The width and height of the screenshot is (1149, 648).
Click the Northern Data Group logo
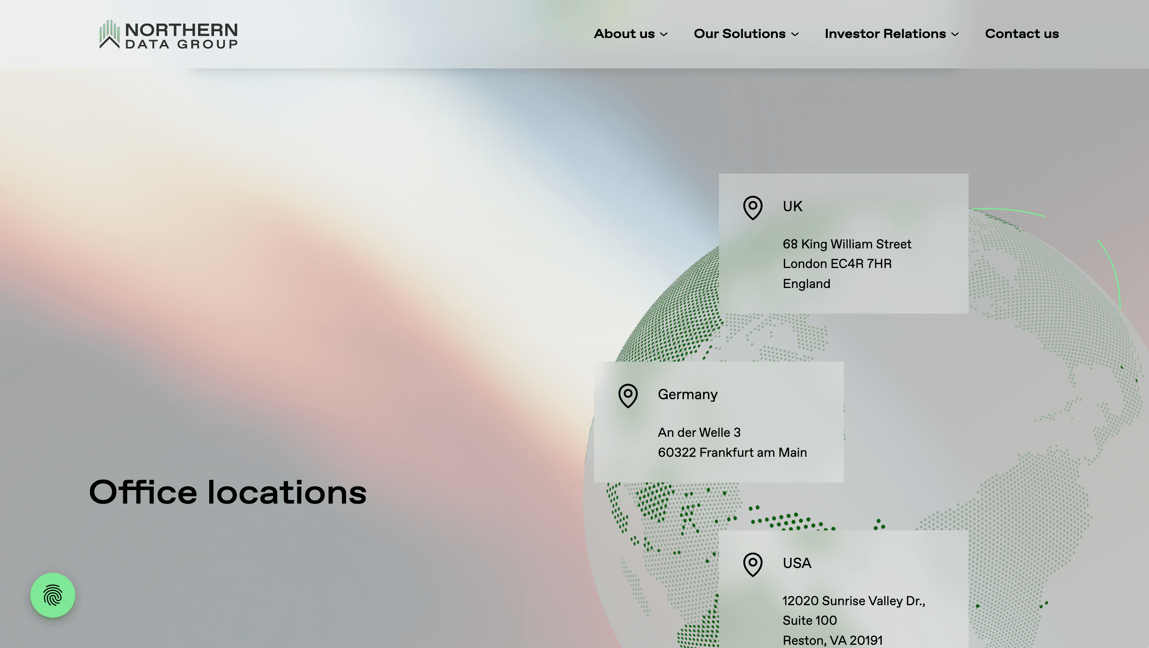168,34
